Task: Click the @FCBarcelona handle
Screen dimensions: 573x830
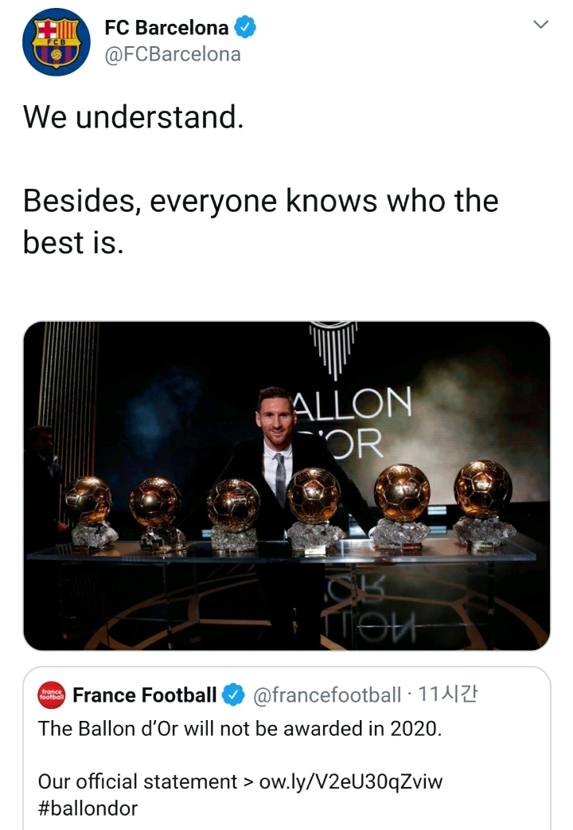Action: click(173, 55)
